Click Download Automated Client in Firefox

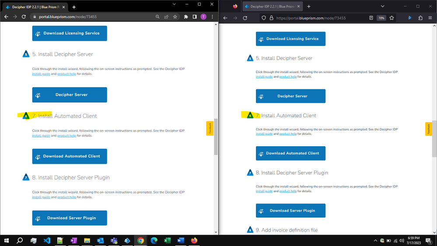(290, 153)
